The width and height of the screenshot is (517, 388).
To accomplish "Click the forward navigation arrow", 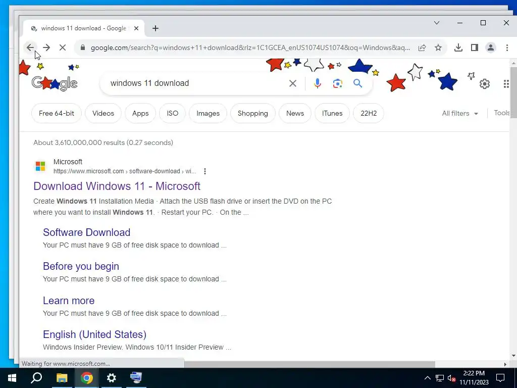I will [x=46, y=47].
